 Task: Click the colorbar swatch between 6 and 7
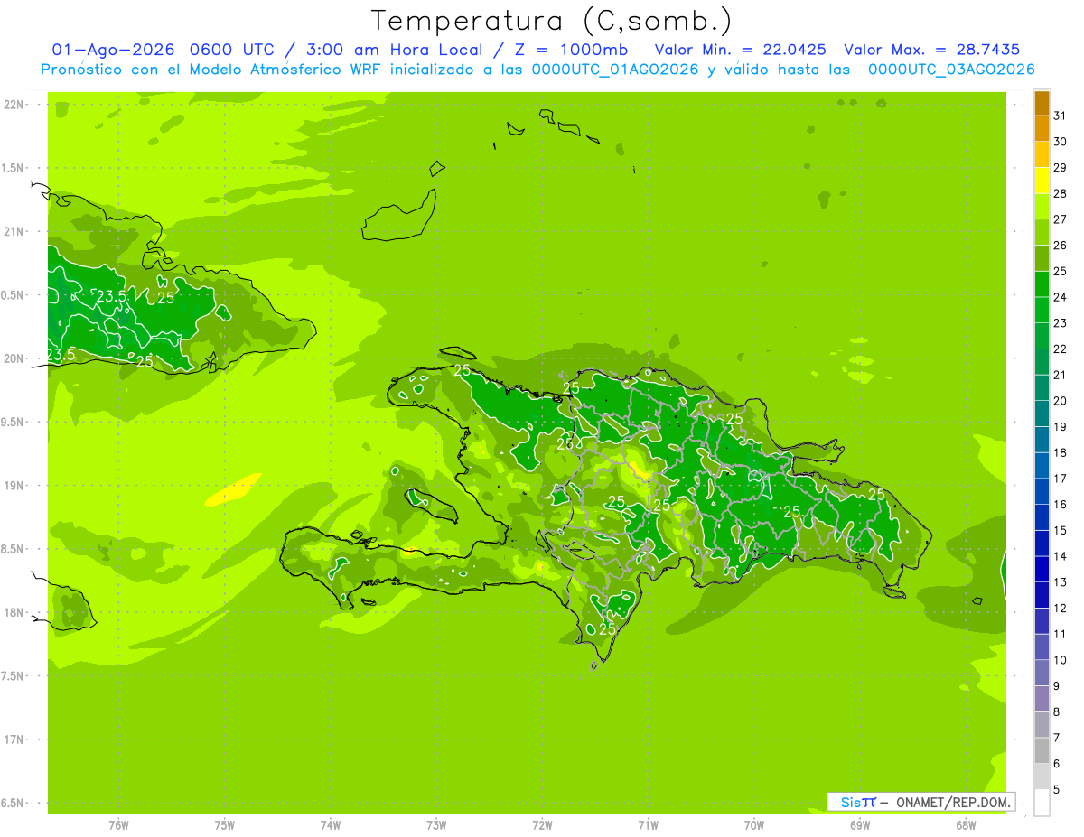point(1042,750)
